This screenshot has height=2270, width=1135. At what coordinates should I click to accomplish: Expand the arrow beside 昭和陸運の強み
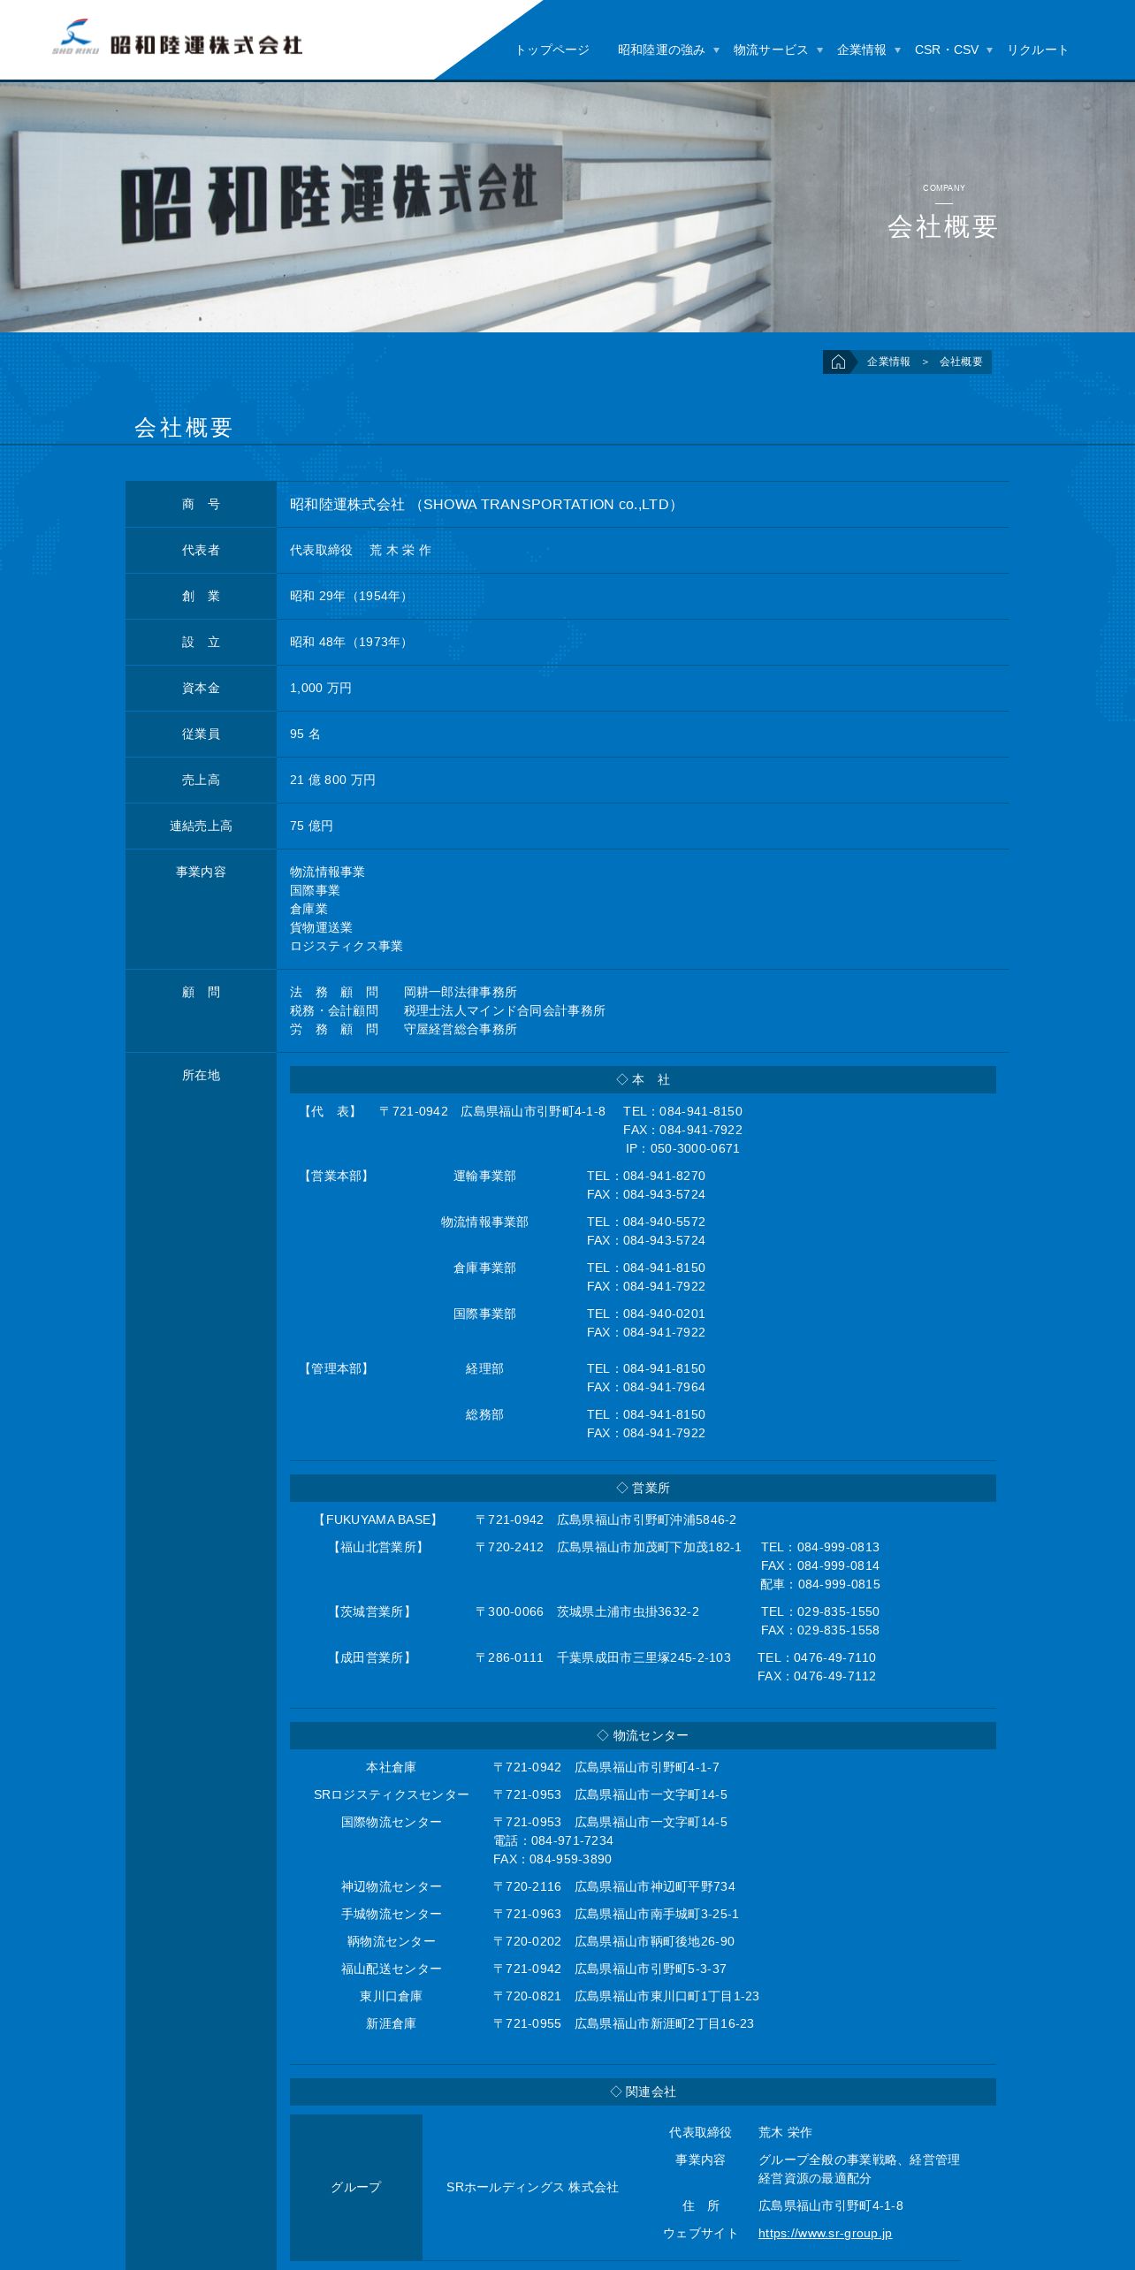point(716,50)
